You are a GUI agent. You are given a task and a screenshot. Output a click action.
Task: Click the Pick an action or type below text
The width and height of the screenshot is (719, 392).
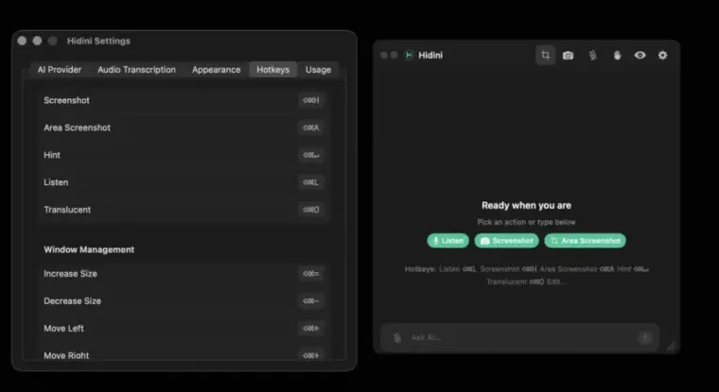click(526, 222)
